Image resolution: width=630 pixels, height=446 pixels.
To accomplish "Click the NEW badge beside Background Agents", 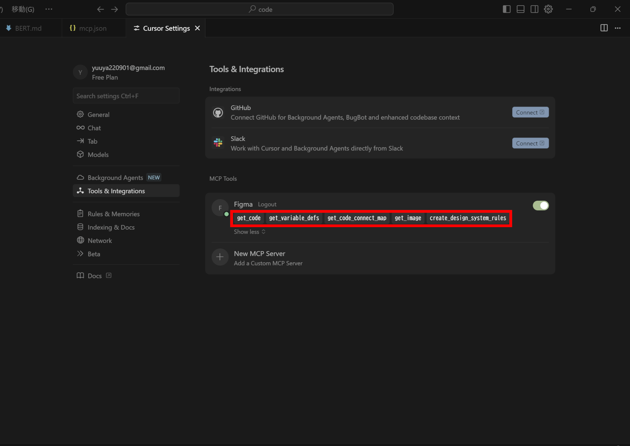I will click(154, 178).
